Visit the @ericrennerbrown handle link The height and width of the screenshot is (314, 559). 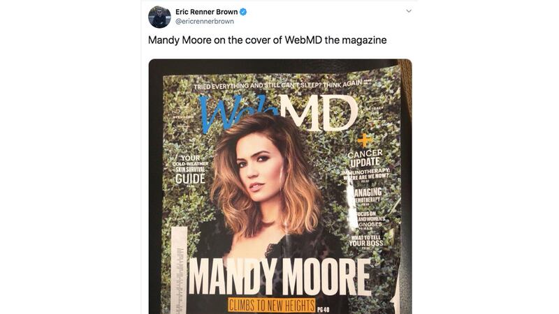tap(205, 22)
